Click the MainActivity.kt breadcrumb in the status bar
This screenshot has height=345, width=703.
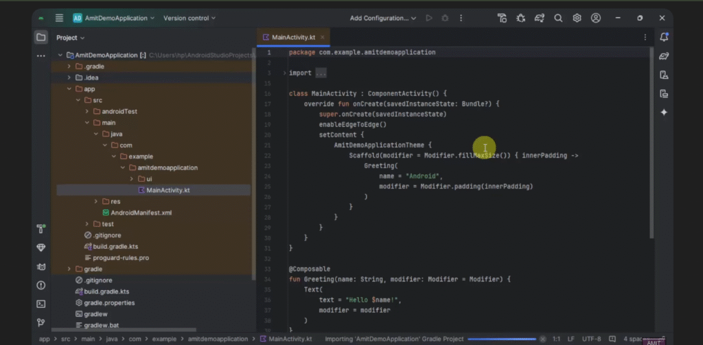tap(286, 340)
